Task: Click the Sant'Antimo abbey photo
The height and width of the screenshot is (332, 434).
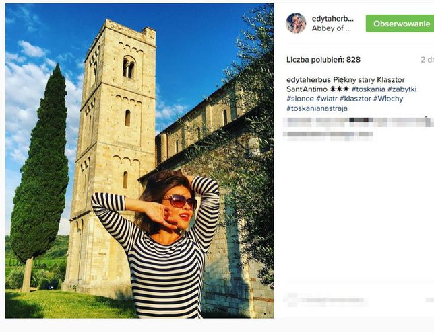Action: [139, 161]
